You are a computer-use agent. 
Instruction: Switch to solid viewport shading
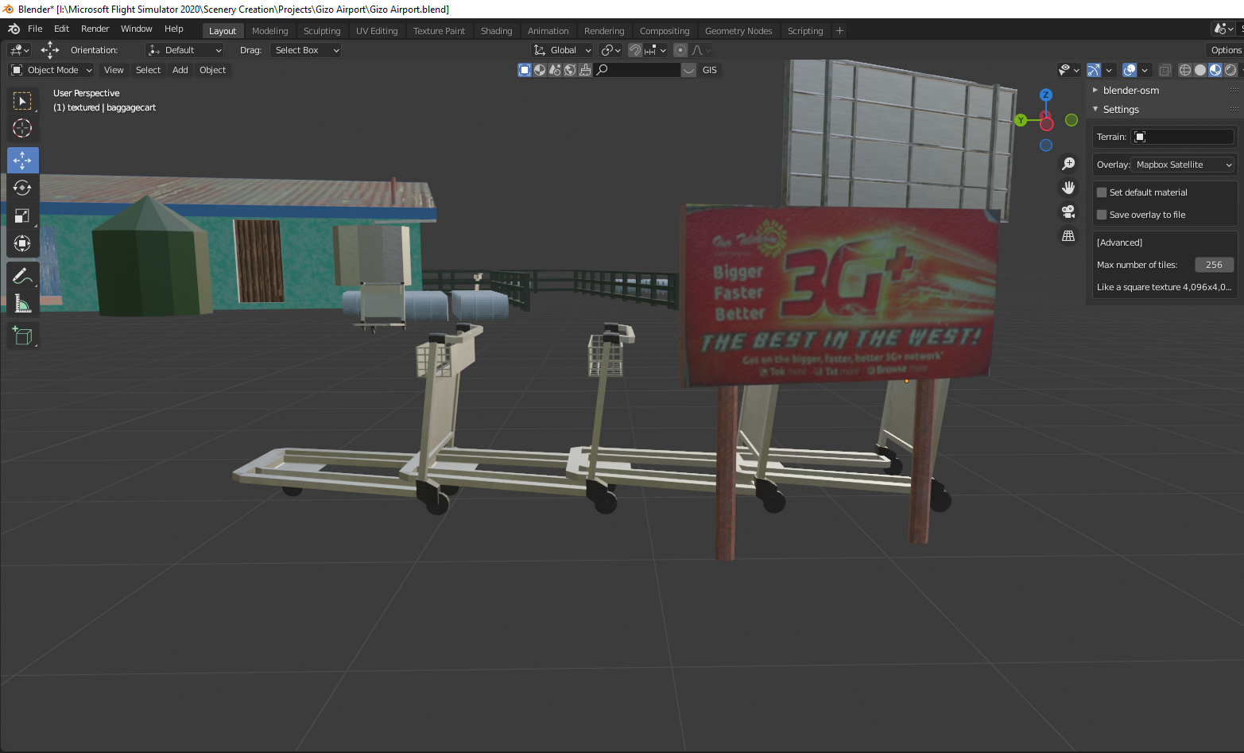click(1200, 70)
